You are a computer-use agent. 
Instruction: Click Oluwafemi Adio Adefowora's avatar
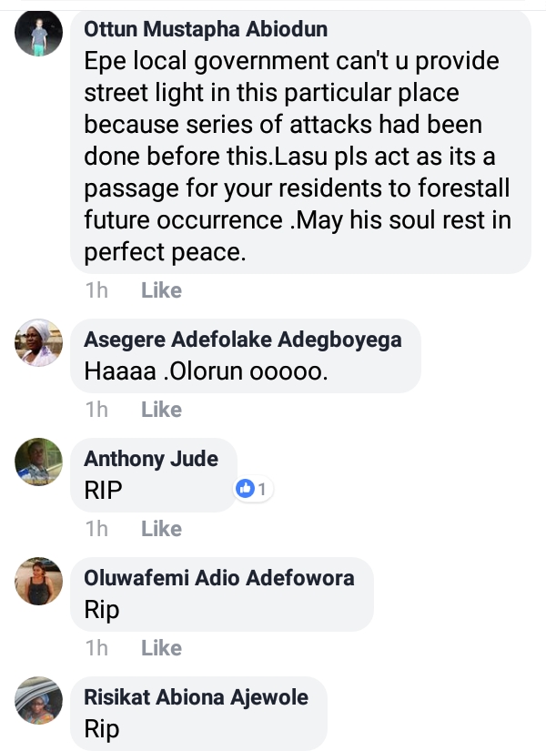[x=39, y=582]
